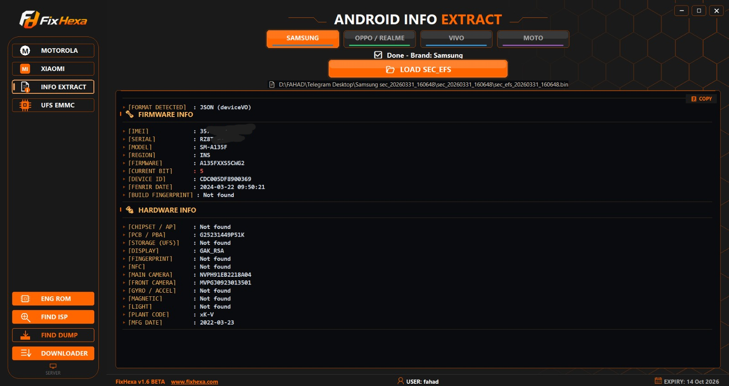Screen dimensions: 729x386
Task: Open the UFS EMMC sidebar section
Action: click(x=53, y=105)
